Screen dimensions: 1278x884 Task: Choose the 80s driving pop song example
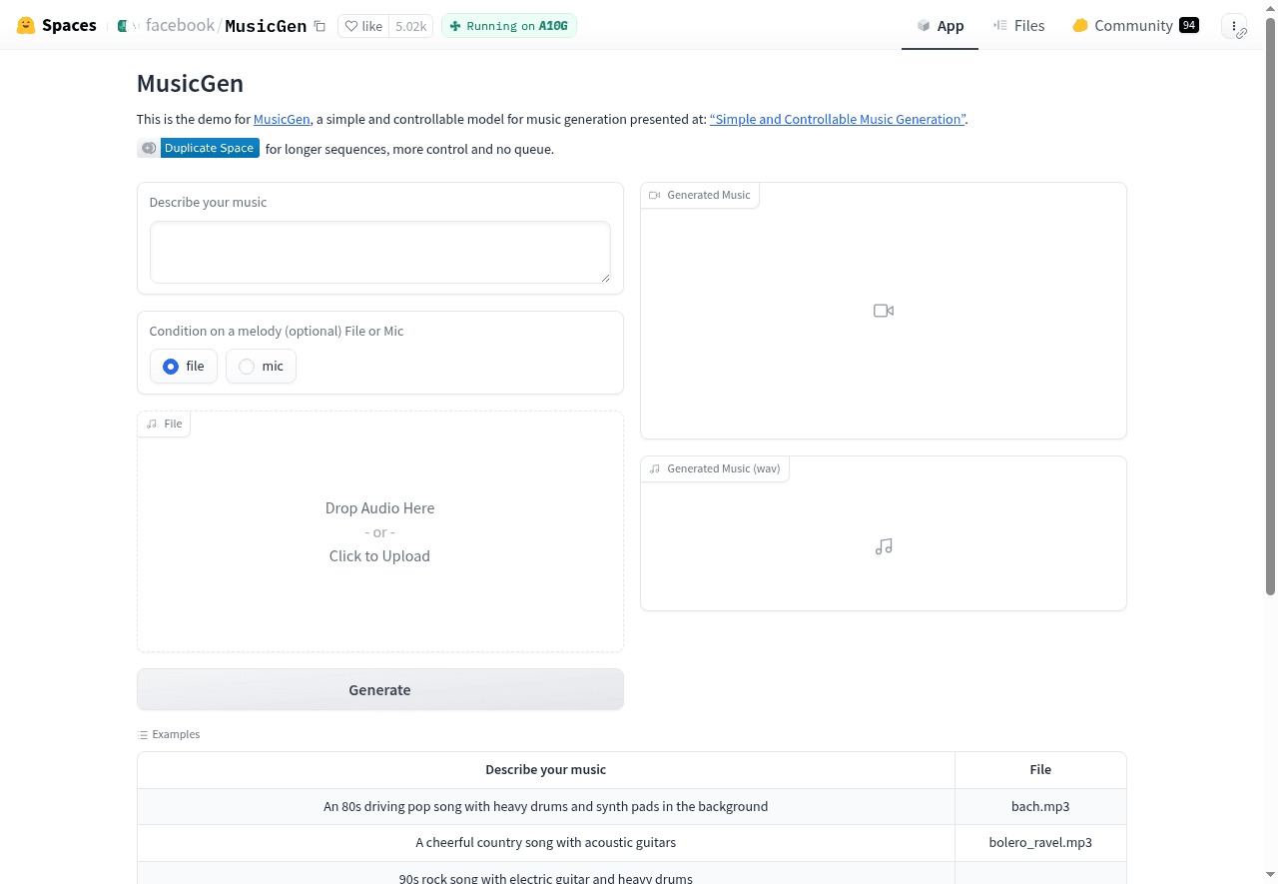pos(545,806)
